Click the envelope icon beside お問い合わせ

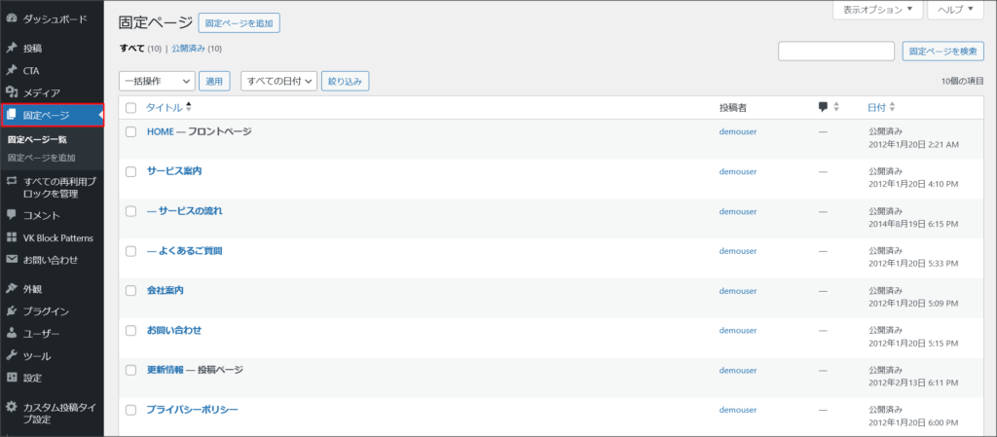12,260
